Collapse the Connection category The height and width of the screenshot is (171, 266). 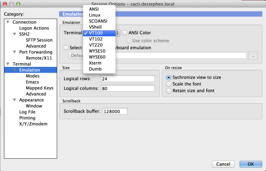tap(8, 22)
